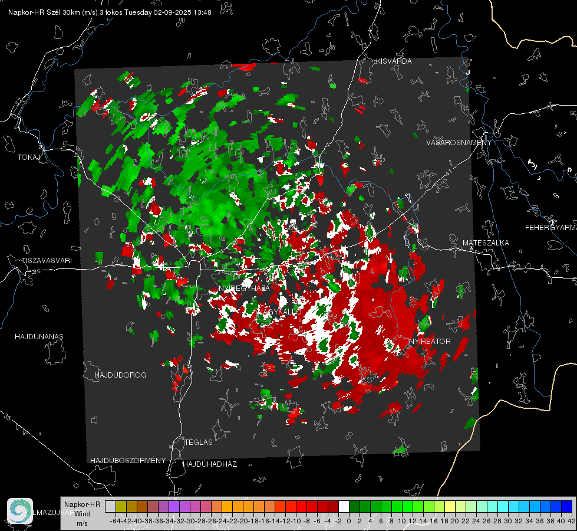Click the -64 value under the legend
Image resolution: width=577 pixels, height=531 pixels.
(116, 521)
